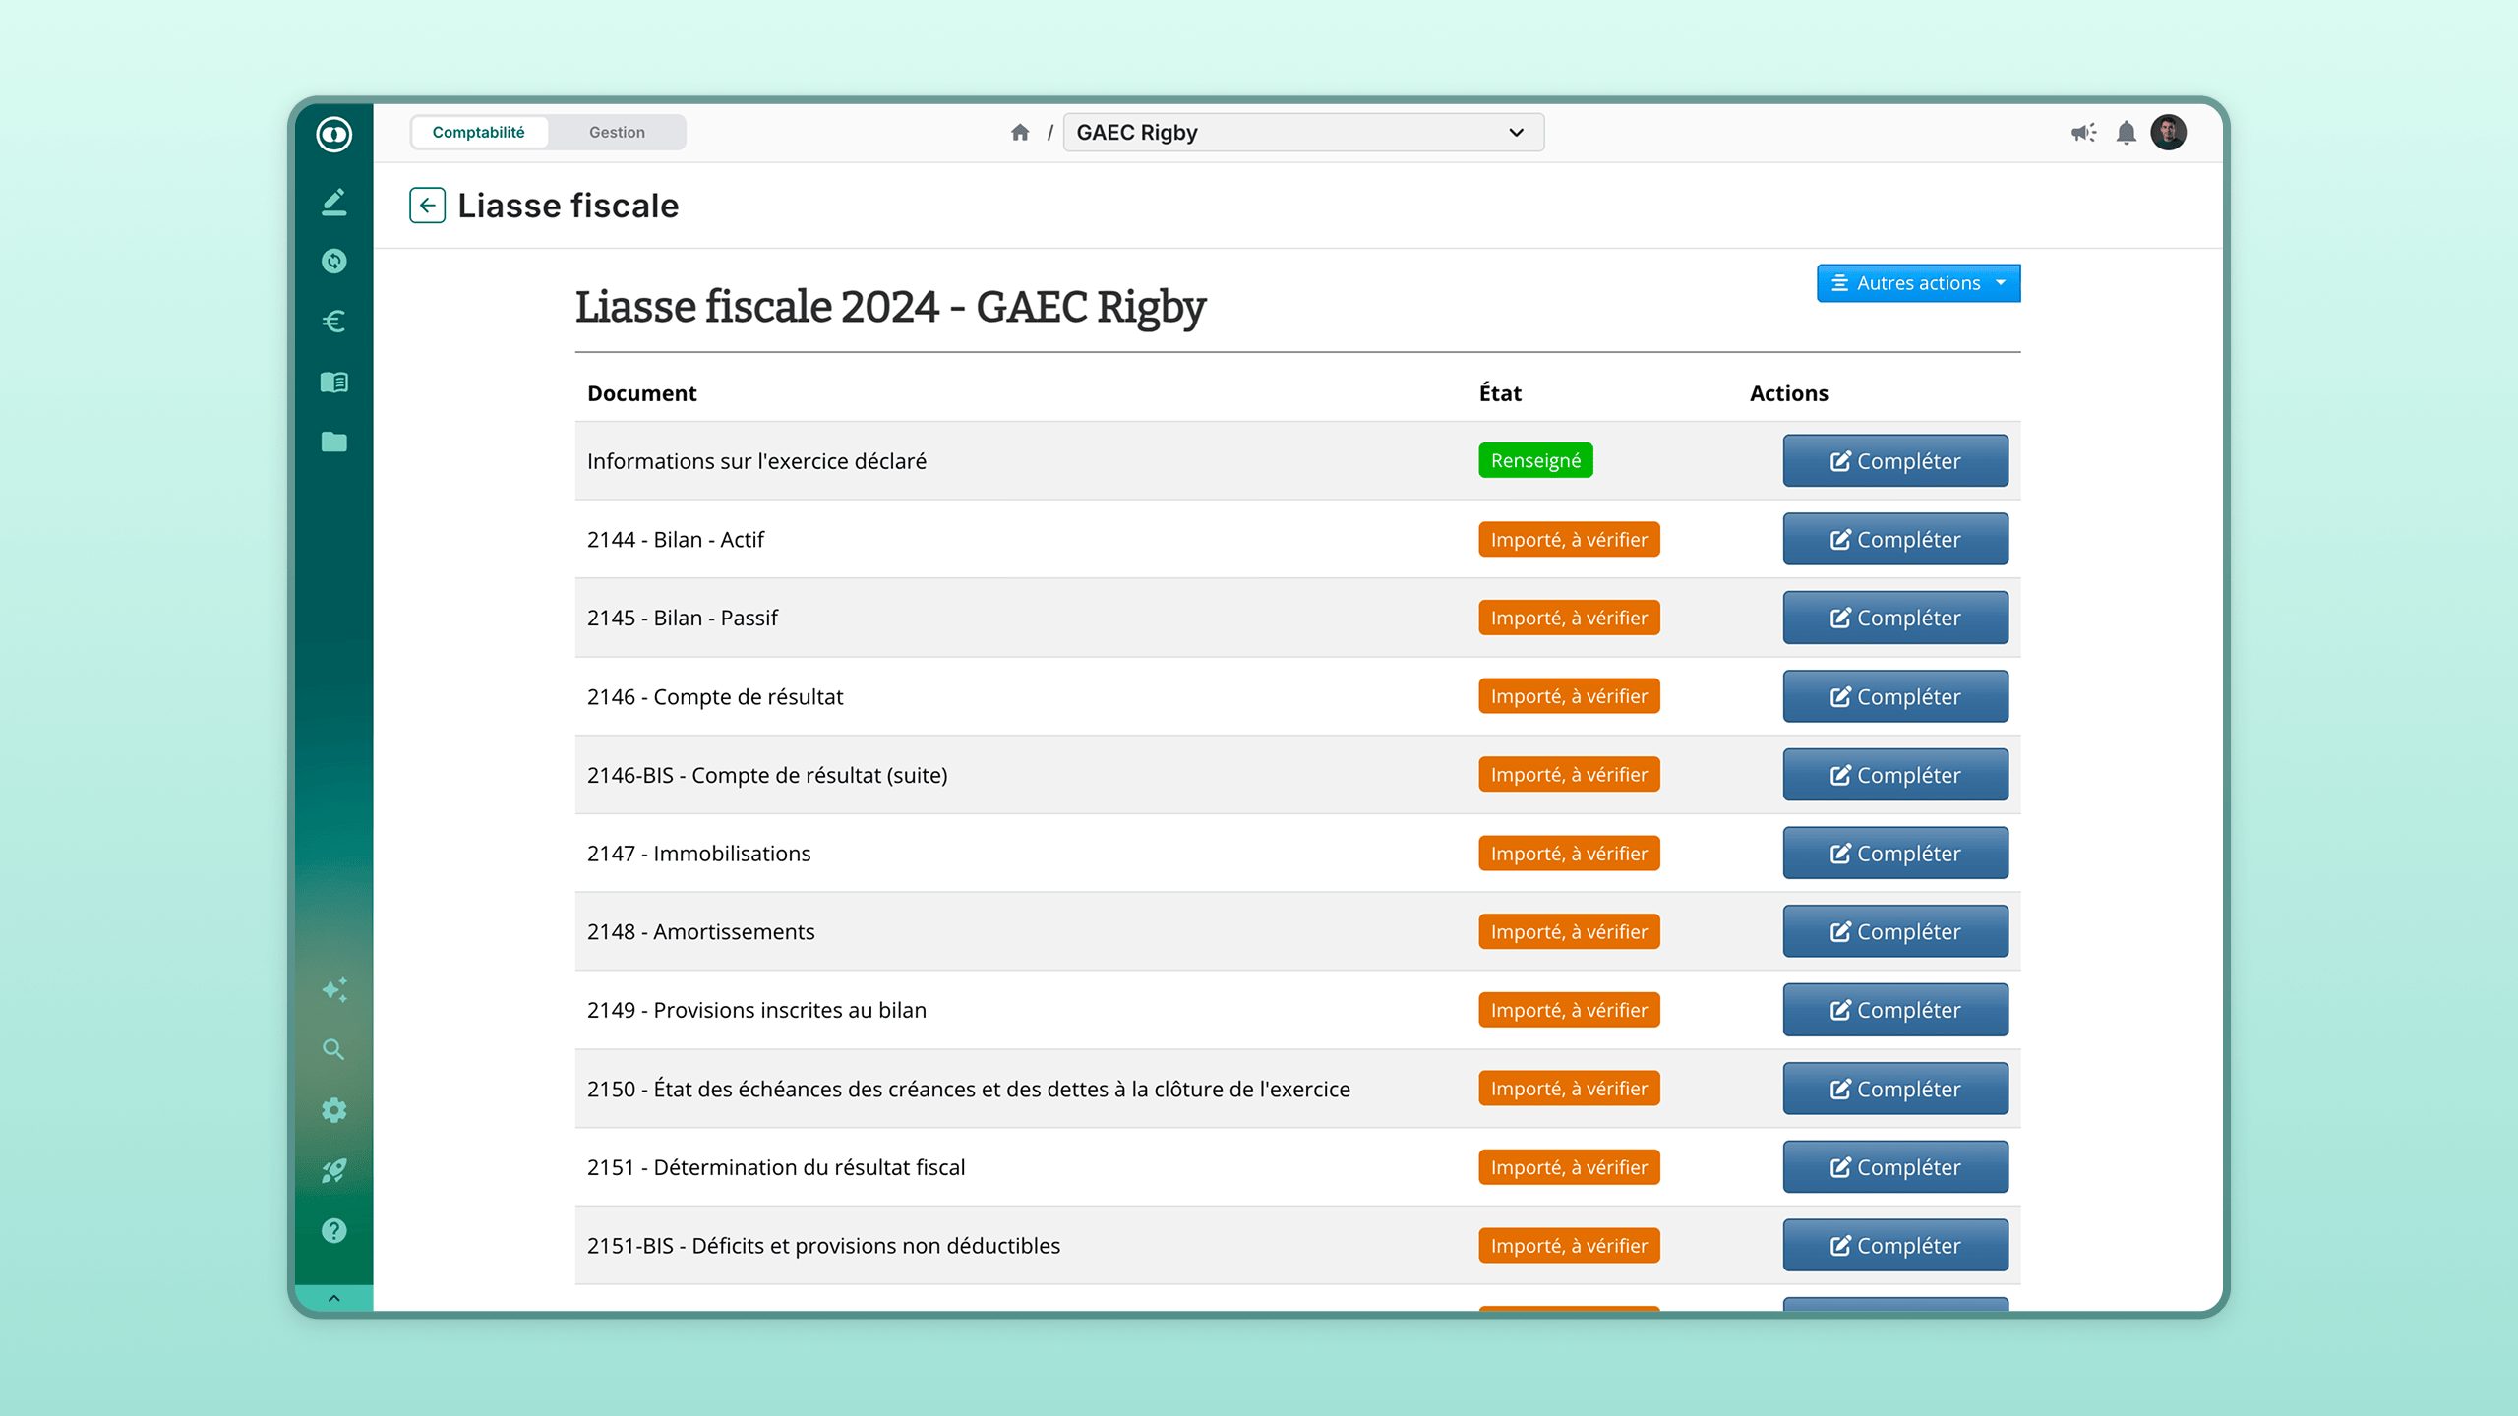Click the pencil edit icon in sidebar

click(x=333, y=202)
